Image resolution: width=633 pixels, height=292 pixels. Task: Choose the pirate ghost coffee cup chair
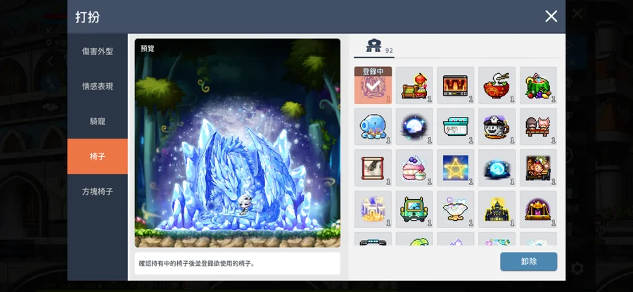click(497, 127)
